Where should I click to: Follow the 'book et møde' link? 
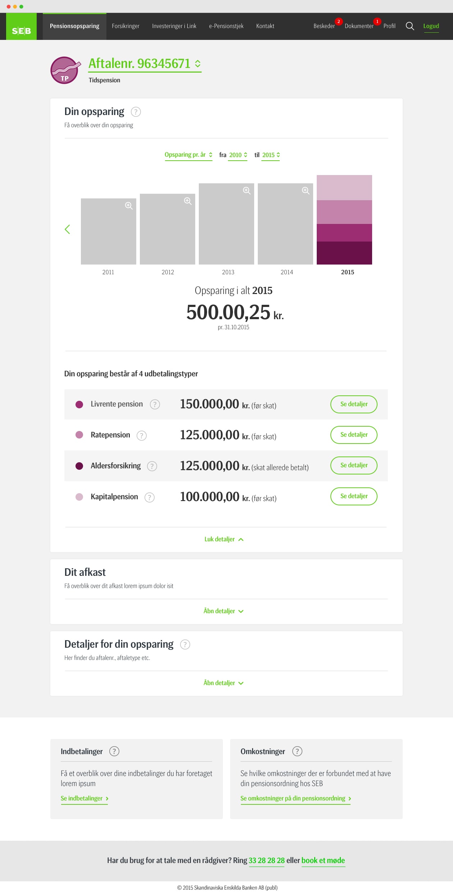[323, 860]
